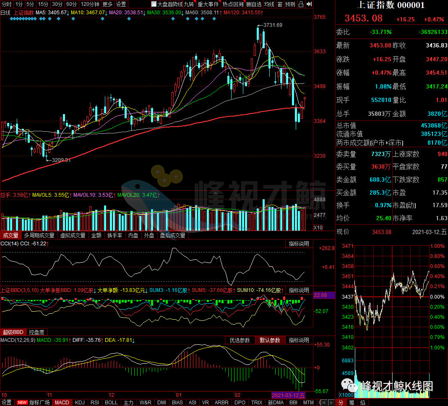This screenshot has width=448, height=406.
Task: Select the 筹 tab under the intraday chart
Action: coord(352,403)
